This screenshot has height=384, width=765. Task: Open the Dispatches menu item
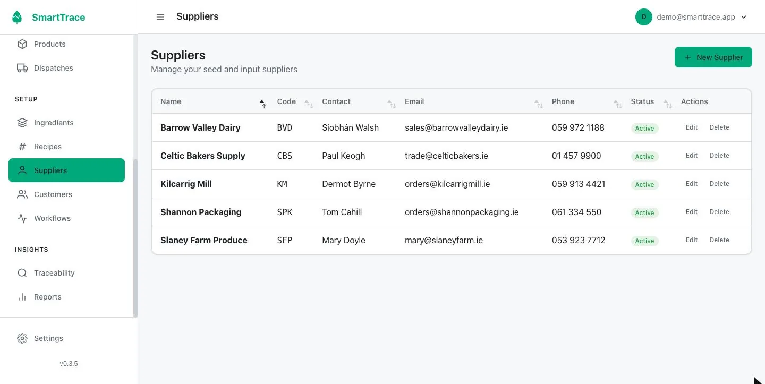tap(66, 68)
